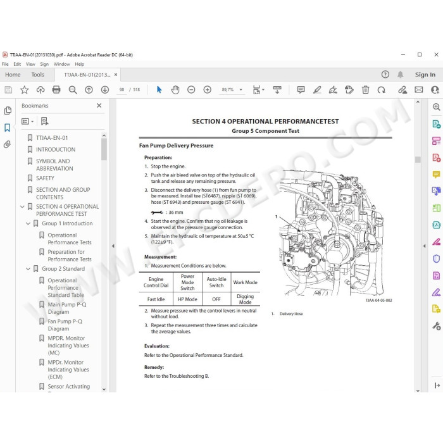Click the Sign In button
443x443 pixels.
tap(425, 75)
